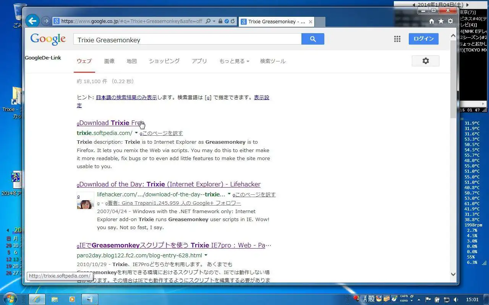Click the IME 般 conversion mode button
Image resolution: width=489 pixels, height=305 pixels.
[x=371, y=299]
